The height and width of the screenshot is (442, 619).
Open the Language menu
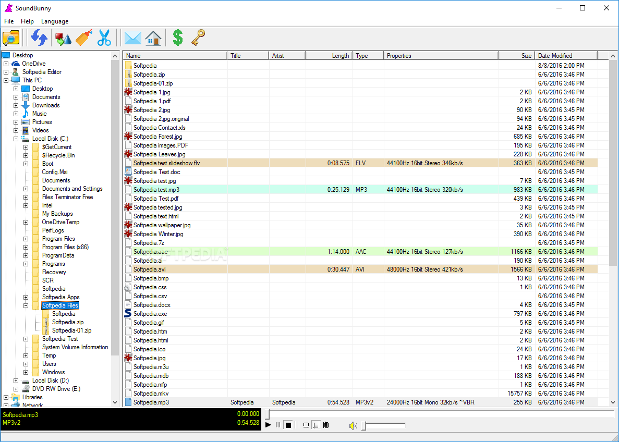coord(55,21)
